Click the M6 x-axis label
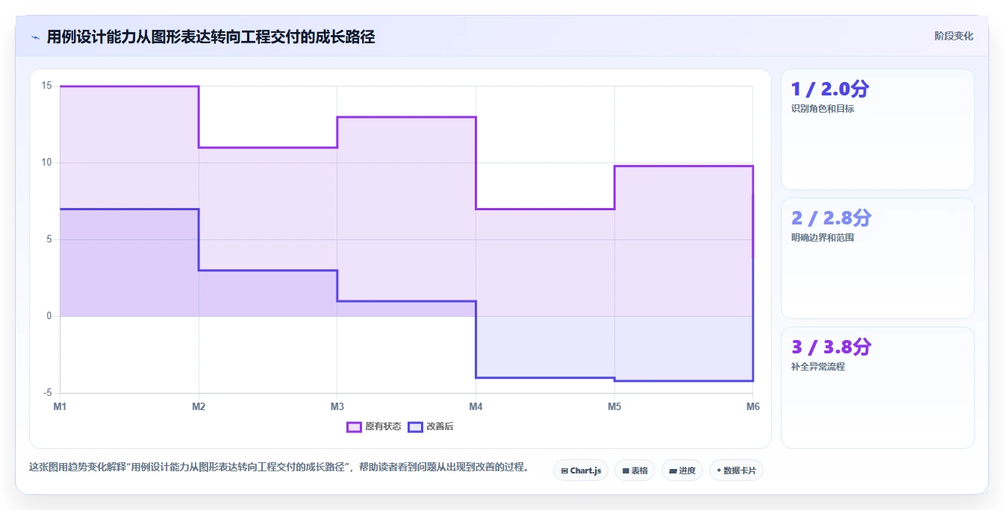Screen dimensions: 1004x510 coord(753,406)
